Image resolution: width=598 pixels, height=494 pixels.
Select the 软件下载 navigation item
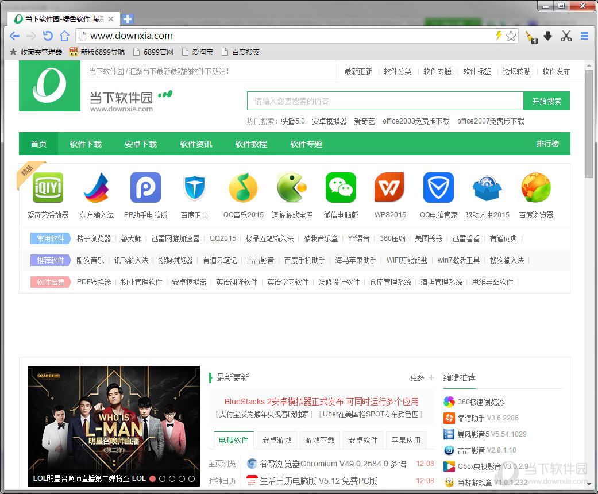click(86, 144)
